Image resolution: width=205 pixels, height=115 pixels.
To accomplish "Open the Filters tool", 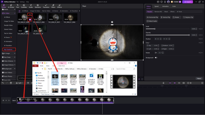I will coord(53,6).
